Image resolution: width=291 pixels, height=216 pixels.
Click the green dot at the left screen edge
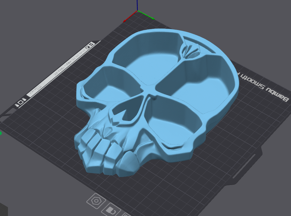(x=0, y=133)
